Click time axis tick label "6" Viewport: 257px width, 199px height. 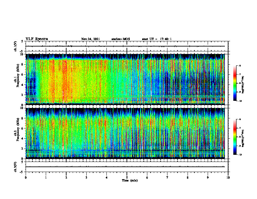(x=147, y=178)
